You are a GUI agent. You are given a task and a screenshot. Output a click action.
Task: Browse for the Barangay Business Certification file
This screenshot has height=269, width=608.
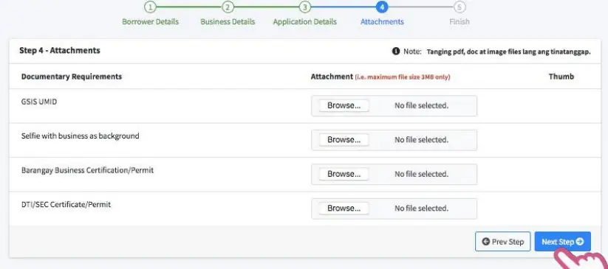pos(344,174)
